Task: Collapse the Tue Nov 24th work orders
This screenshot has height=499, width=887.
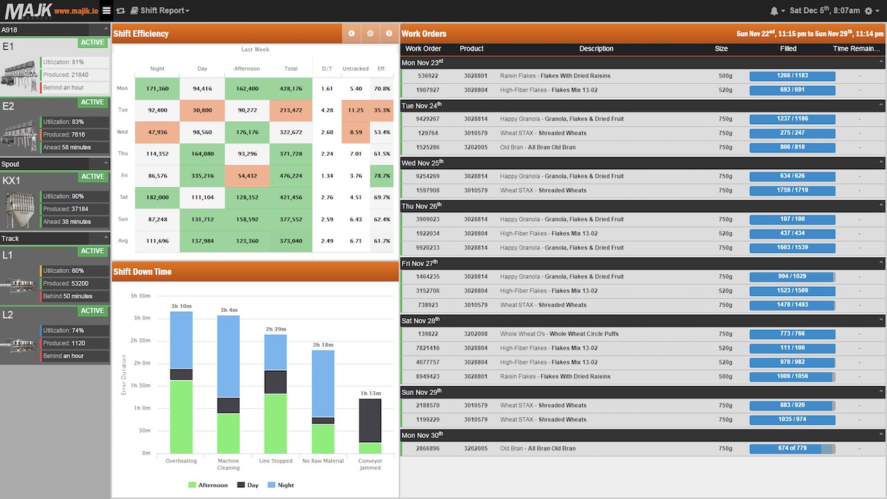Action: [x=881, y=105]
